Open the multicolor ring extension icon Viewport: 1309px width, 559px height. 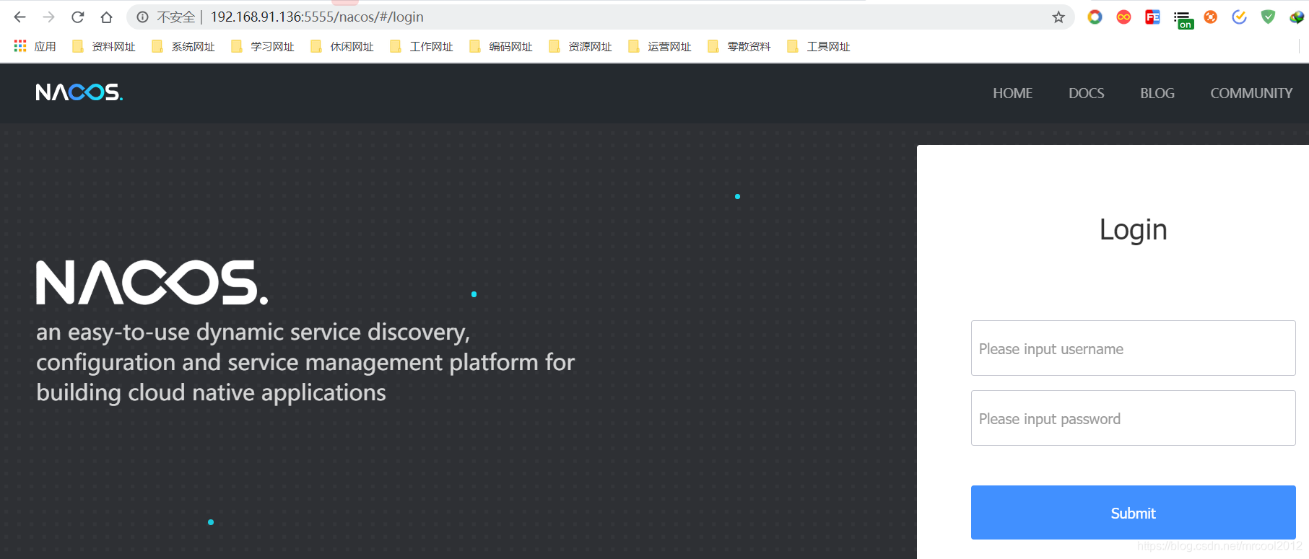[x=1095, y=17]
